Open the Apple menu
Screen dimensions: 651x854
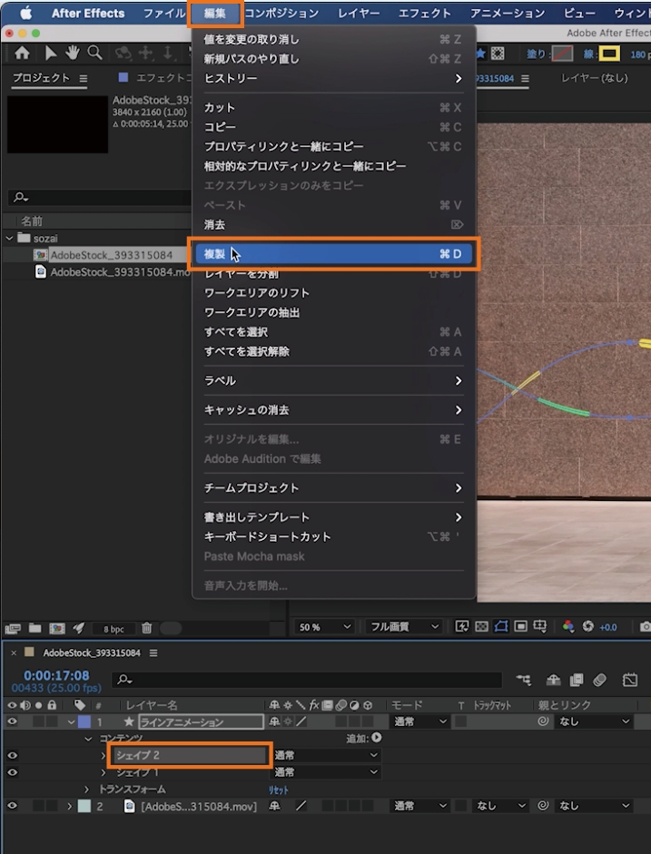click(x=25, y=13)
